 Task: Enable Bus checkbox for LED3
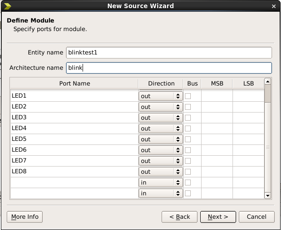(188, 117)
